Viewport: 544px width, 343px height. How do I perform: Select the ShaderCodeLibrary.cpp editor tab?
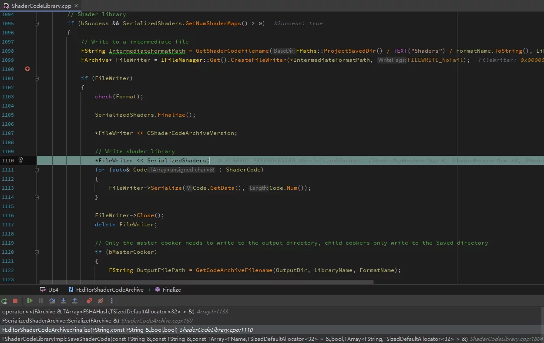click(x=41, y=6)
